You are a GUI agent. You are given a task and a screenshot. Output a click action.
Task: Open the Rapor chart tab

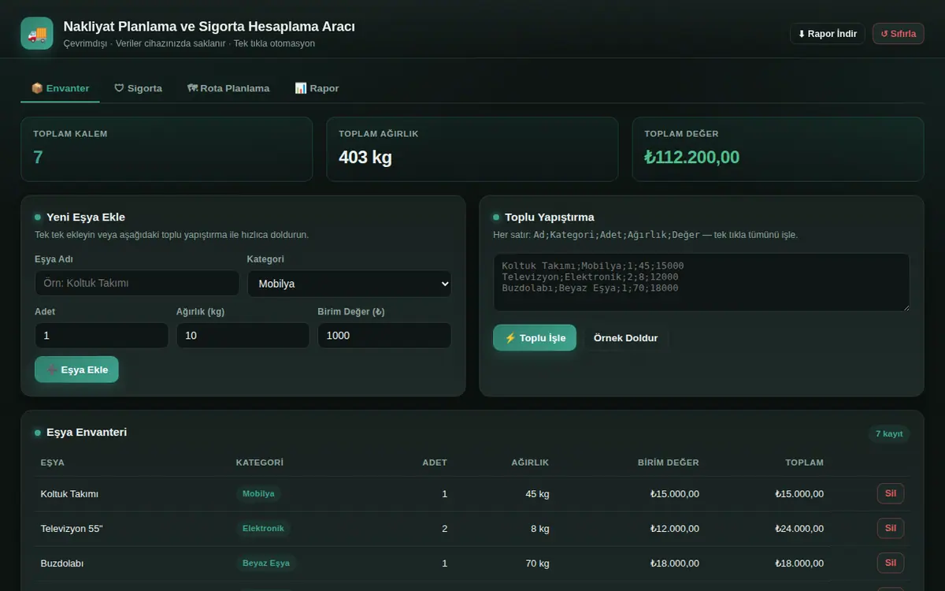[317, 88]
